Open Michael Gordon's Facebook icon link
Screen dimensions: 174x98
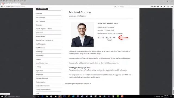99,38
